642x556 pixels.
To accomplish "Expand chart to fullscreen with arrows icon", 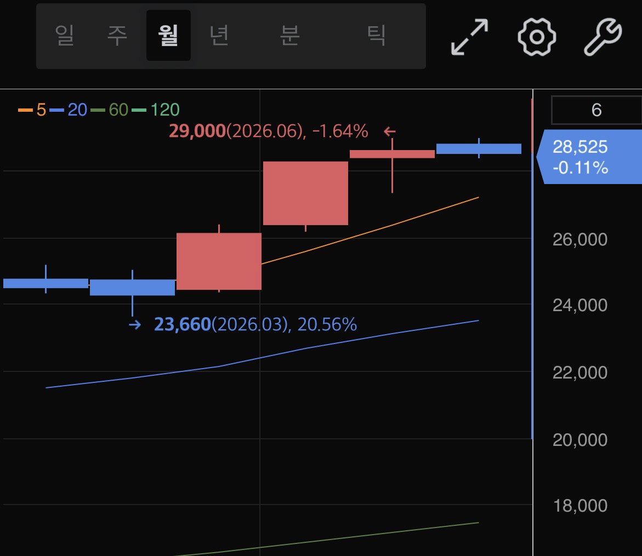I will click(470, 37).
